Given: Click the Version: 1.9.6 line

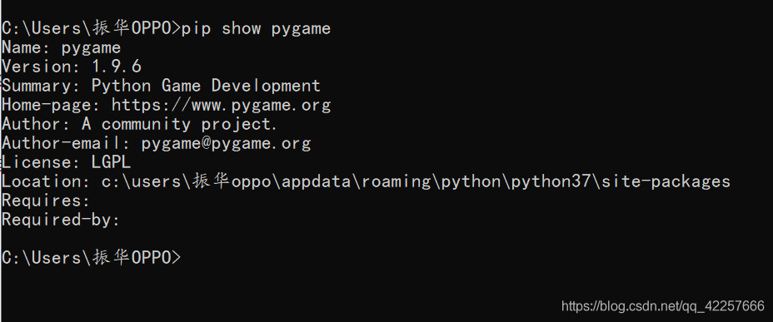Looking at the screenshot, I should 72,67.
